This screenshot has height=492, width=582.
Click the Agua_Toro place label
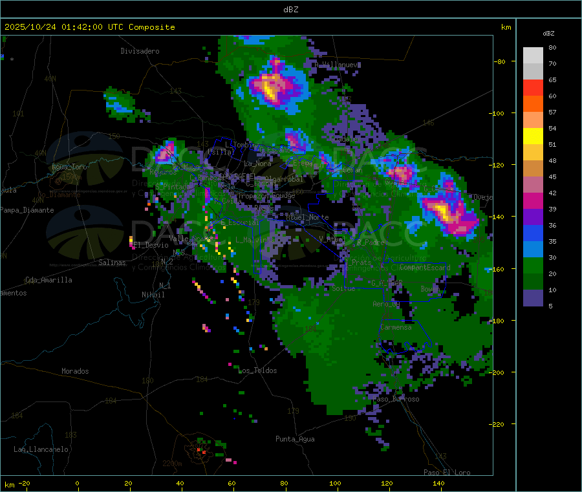tap(69, 167)
